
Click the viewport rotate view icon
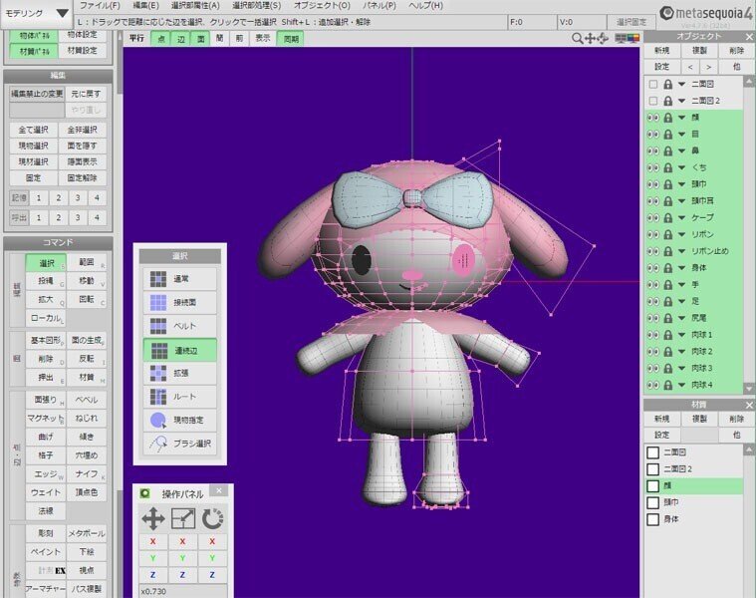coord(603,39)
